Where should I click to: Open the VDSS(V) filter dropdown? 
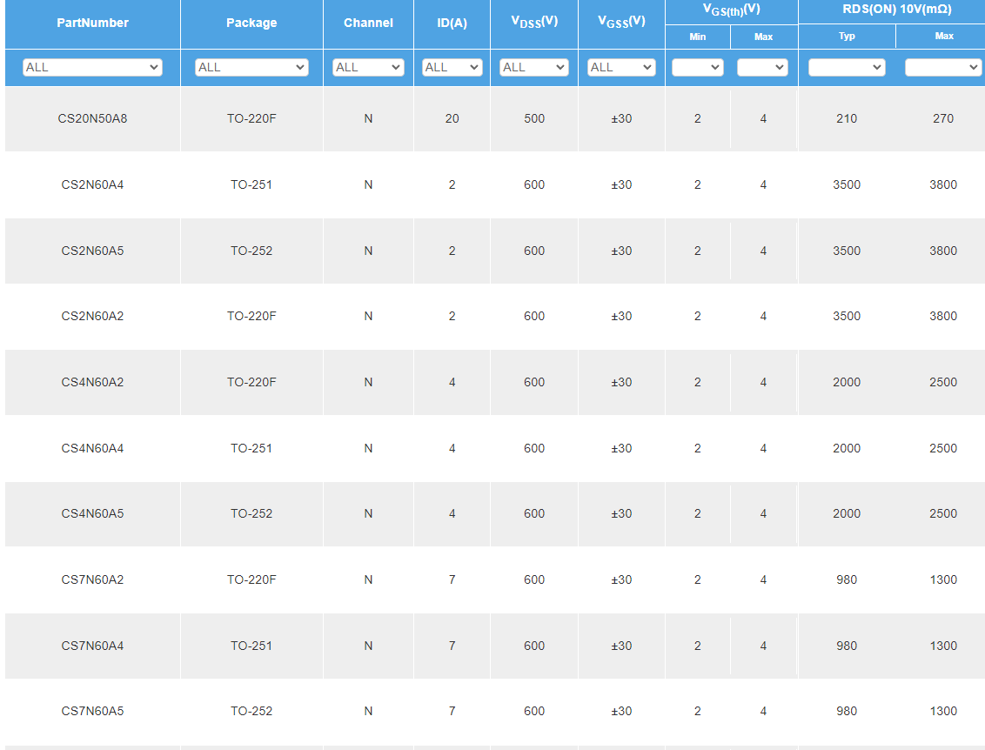coord(534,67)
